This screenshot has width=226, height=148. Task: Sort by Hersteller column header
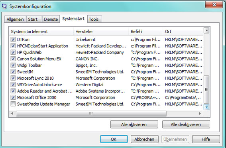coord(101,32)
